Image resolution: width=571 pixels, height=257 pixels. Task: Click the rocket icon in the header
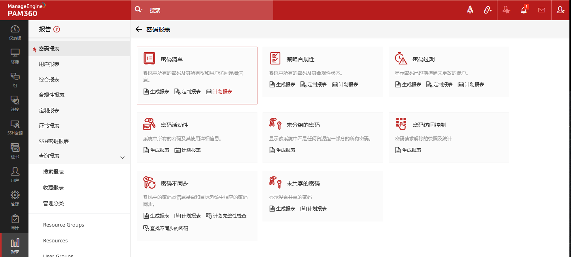pyautogui.click(x=470, y=10)
